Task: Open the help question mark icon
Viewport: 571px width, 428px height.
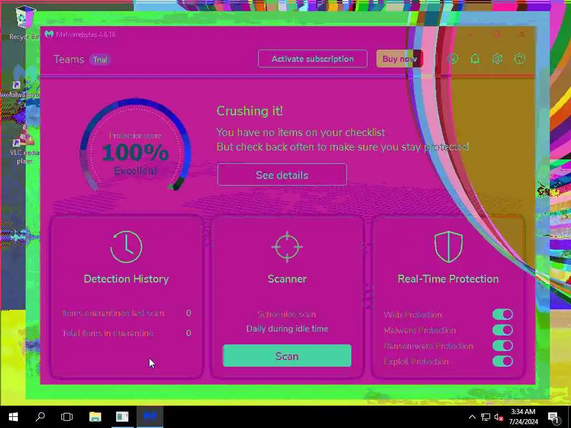Action: click(519, 59)
